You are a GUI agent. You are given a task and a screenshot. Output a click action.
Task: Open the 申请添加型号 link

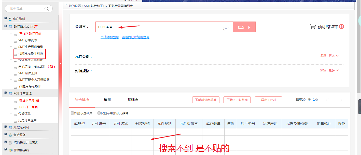click(110, 37)
